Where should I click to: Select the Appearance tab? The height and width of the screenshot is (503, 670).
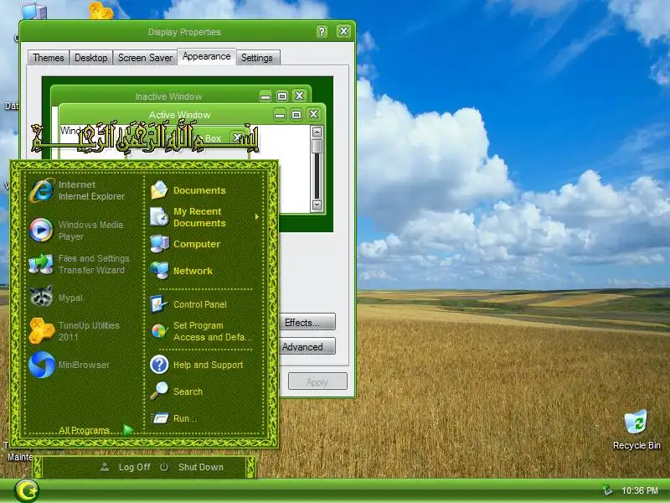click(x=206, y=56)
